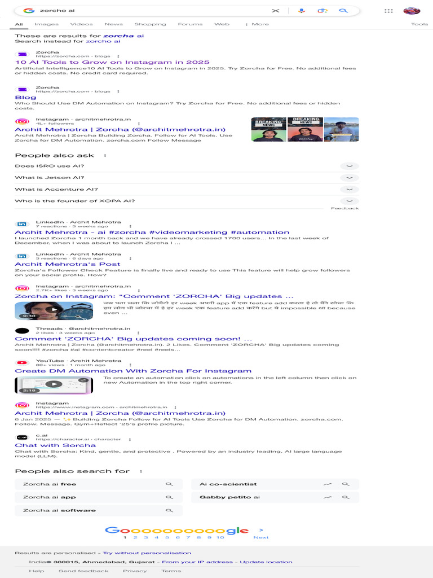The width and height of the screenshot is (433, 578).
Task: Click Instagram favicon of 4L+ followers result
Action: 22,121
